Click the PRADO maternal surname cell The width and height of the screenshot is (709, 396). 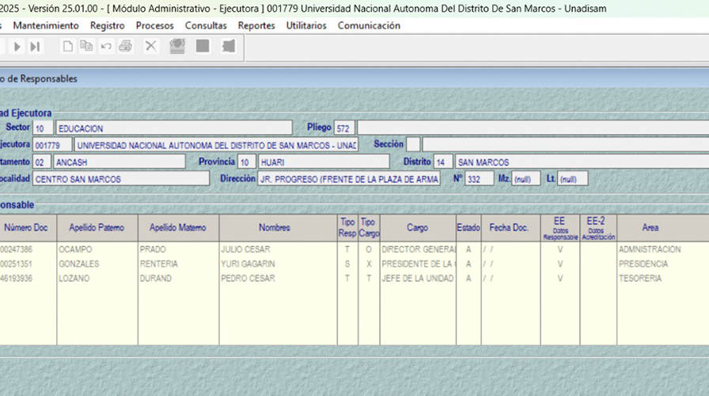click(179, 249)
